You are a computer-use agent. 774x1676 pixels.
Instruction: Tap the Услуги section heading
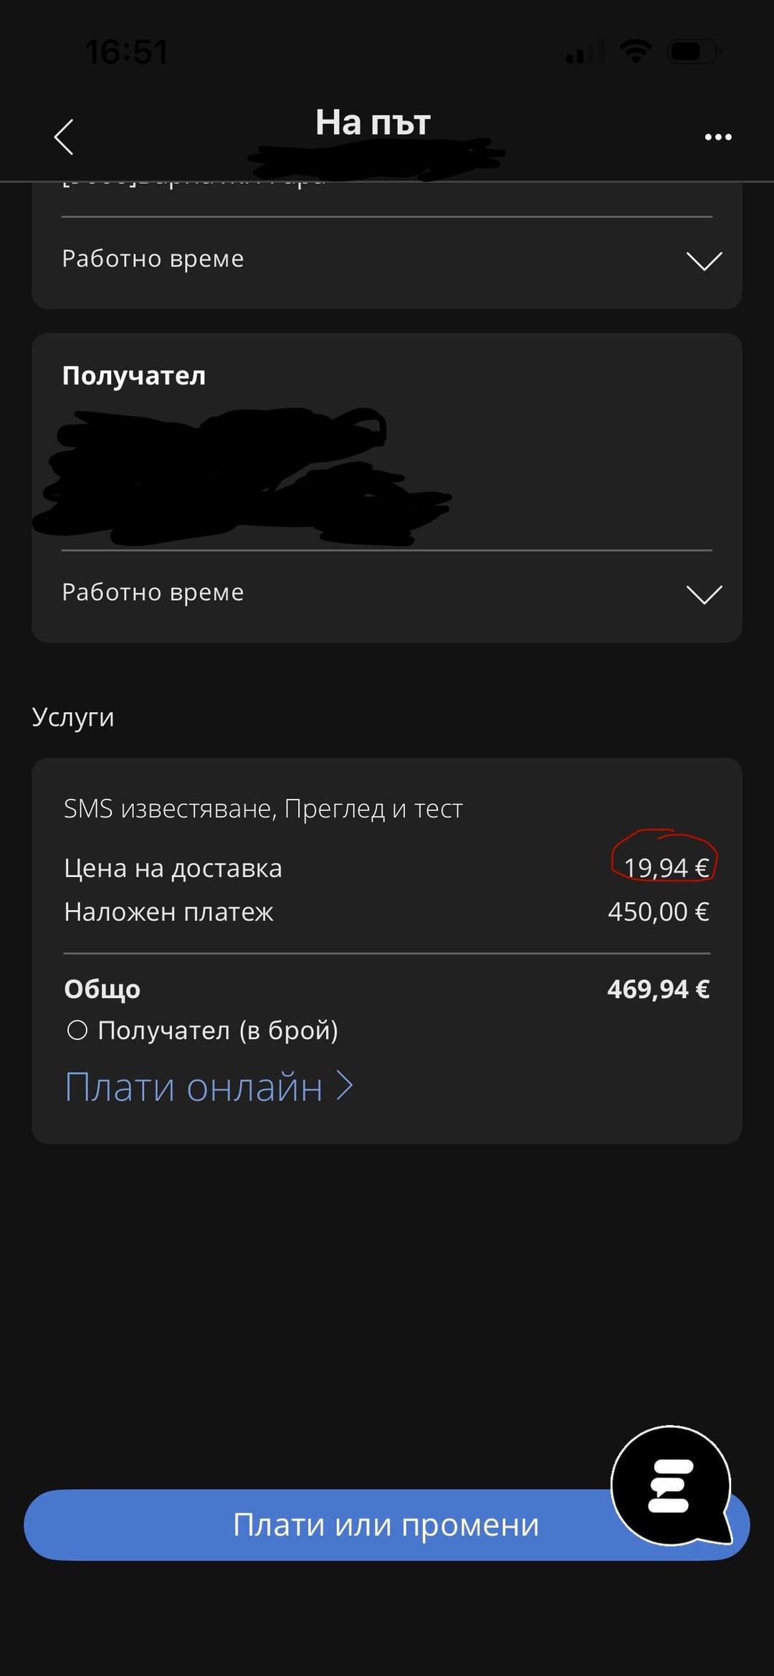(73, 717)
